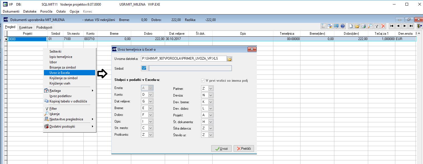423x164 pixels.
Task: Click the exit door icon
Action: [419, 26]
